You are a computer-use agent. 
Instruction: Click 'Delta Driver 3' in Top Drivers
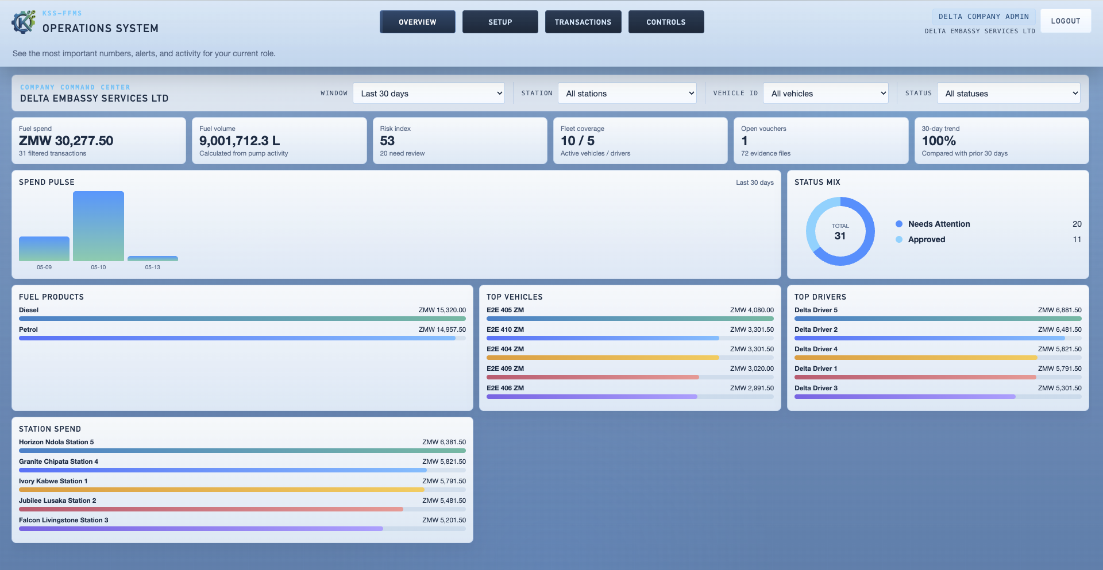(816, 388)
